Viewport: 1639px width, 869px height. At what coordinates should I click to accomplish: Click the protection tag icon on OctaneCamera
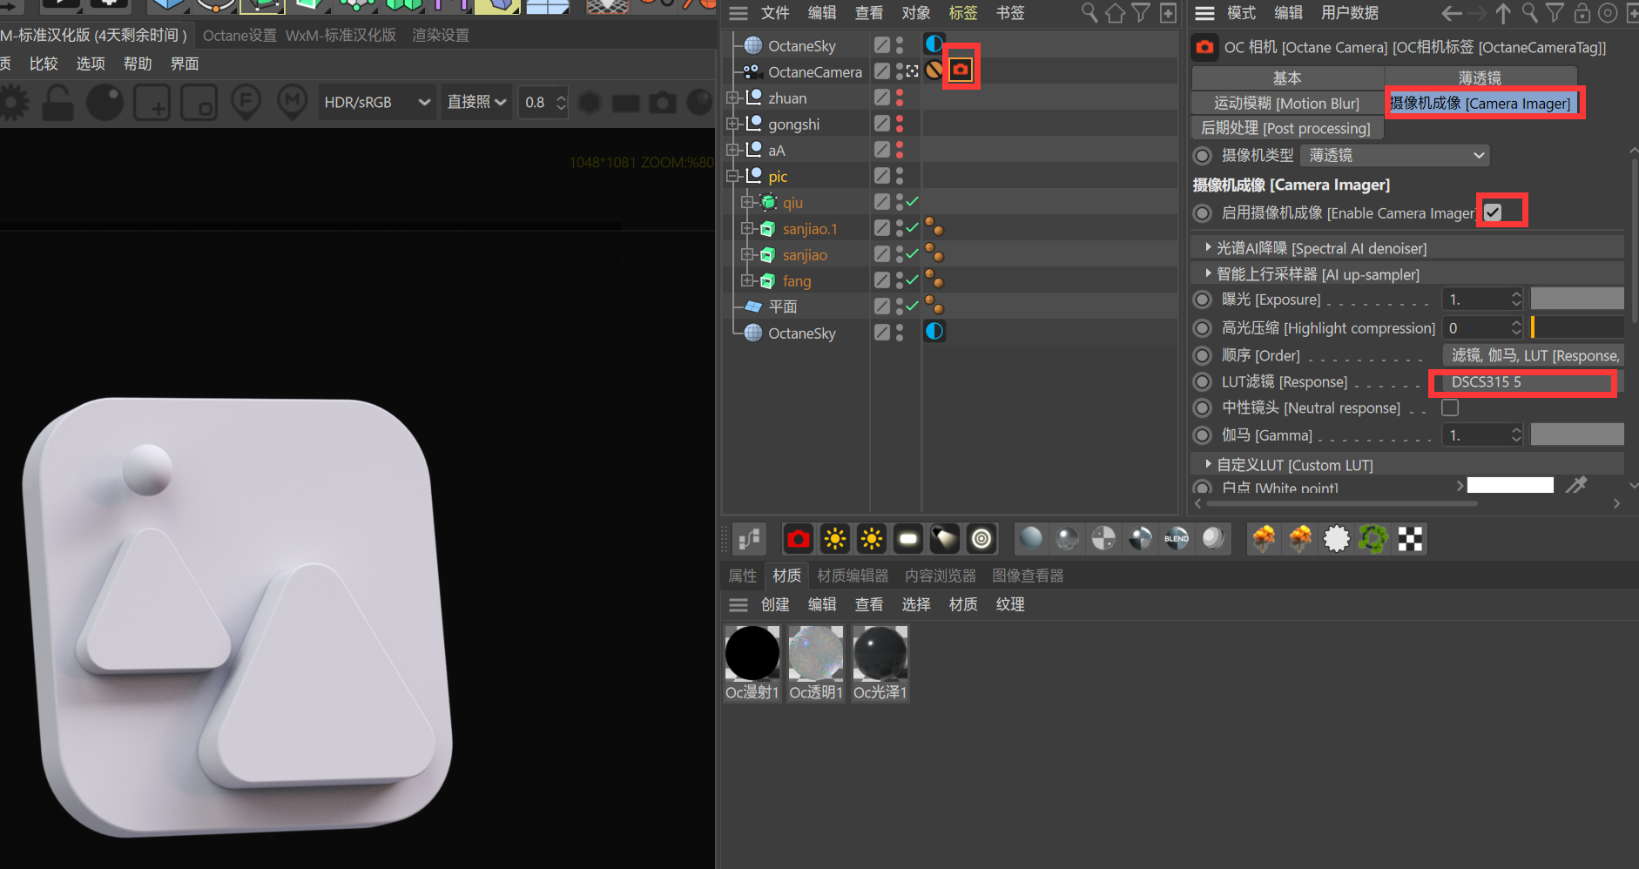tap(934, 70)
